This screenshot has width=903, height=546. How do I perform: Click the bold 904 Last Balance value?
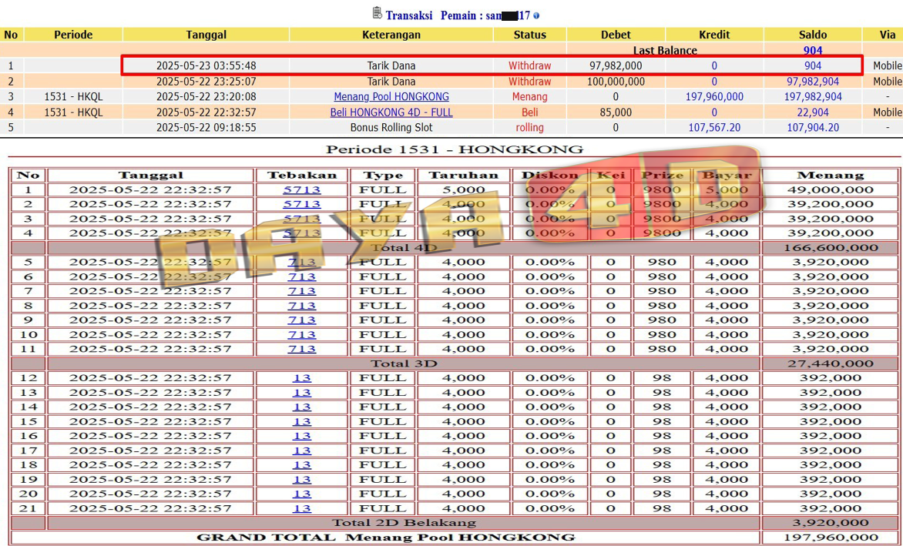click(x=813, y=51)
